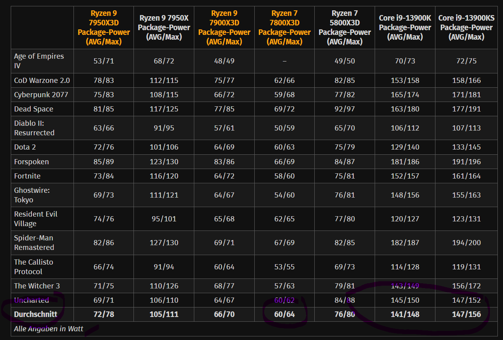Image resolution: width=503 pixels, height=340 pixels.
Task: Click the bold 72/78 Durchschnitt average cell
Action: tap(104, 314)
